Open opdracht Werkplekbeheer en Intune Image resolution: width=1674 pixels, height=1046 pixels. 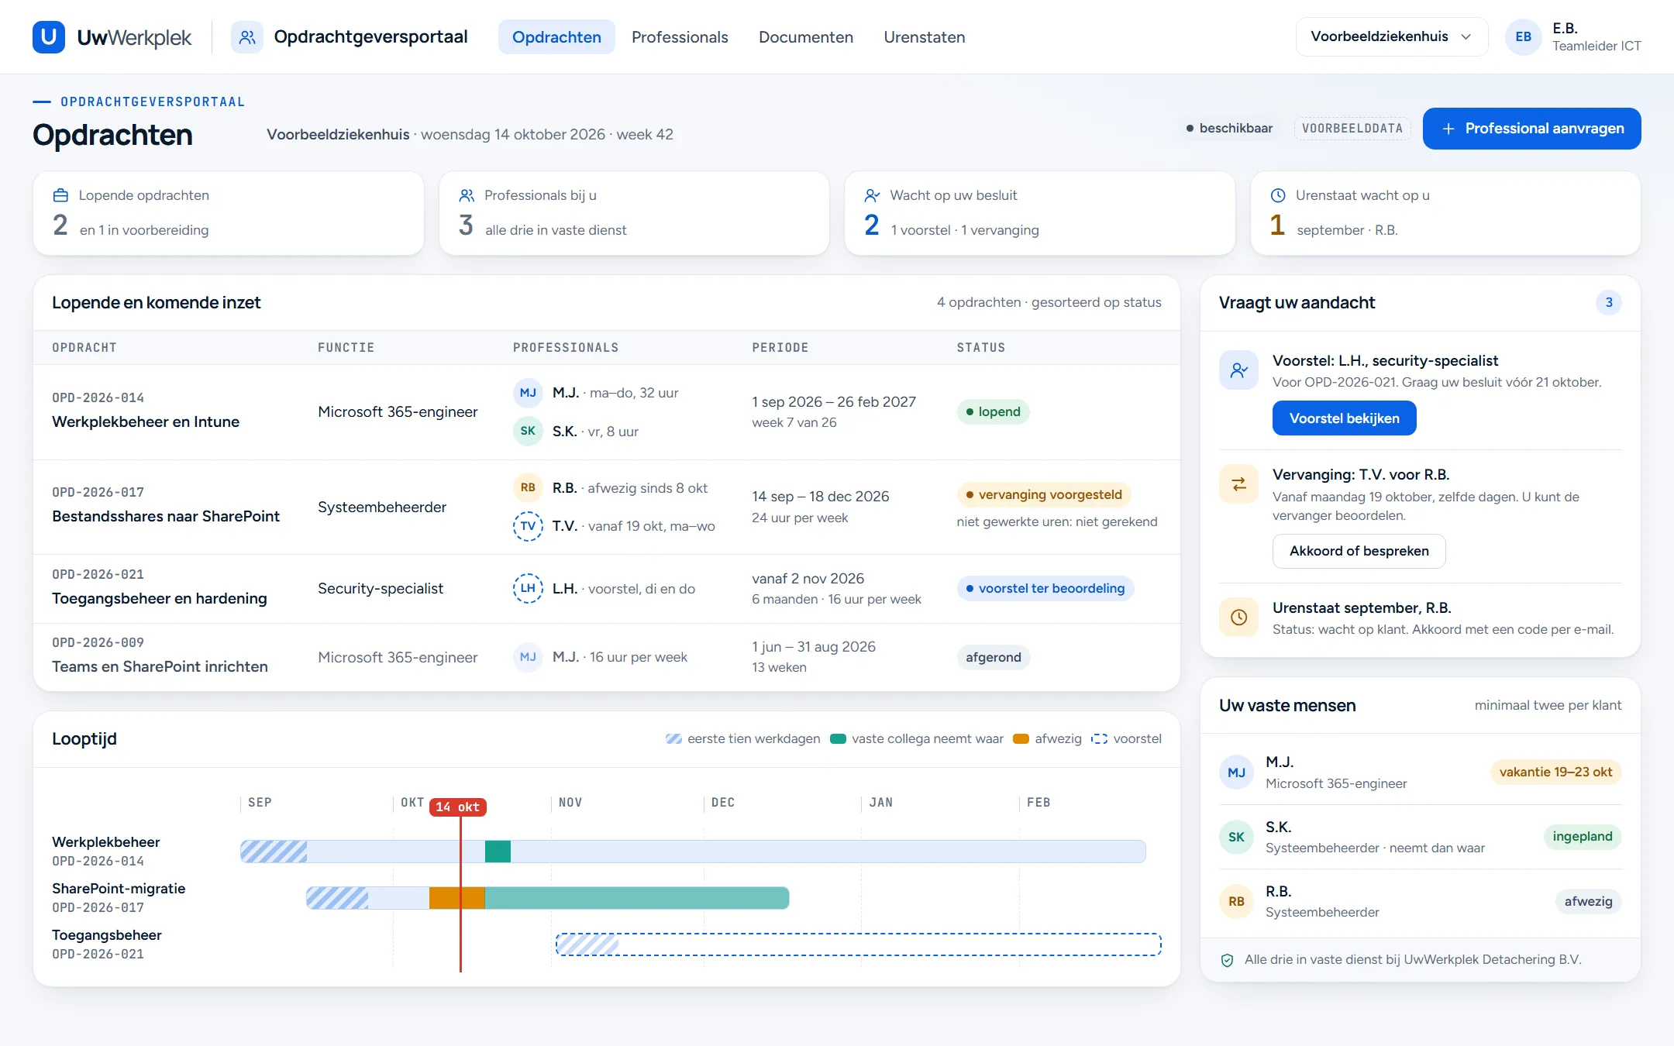tap(146, 421)
